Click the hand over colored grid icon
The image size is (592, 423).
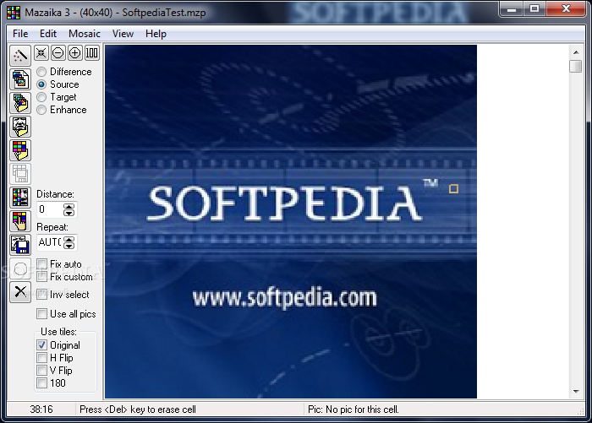(20, 221)
